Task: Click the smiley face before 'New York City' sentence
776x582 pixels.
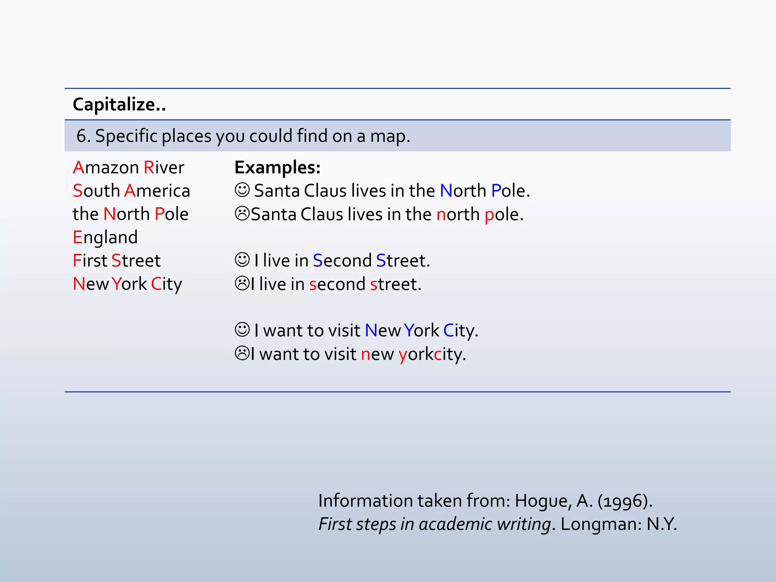Action: click(242, 330)
